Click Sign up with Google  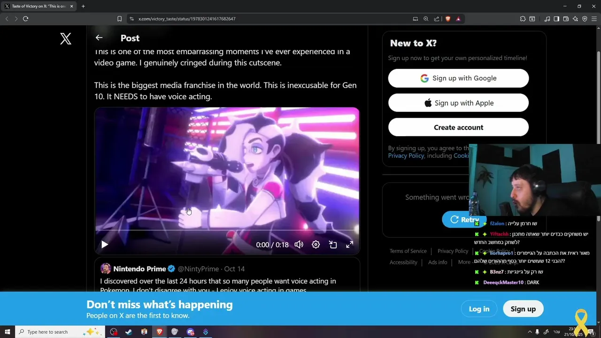coord(458,78)
